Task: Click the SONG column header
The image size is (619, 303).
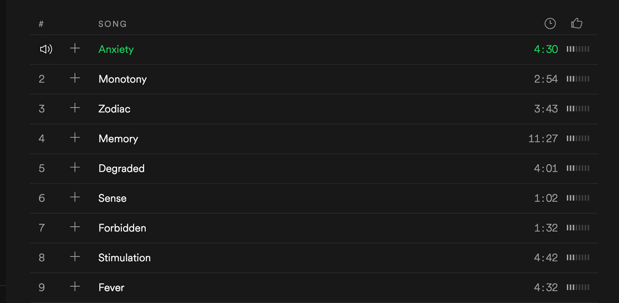Action: pos(113,24)
